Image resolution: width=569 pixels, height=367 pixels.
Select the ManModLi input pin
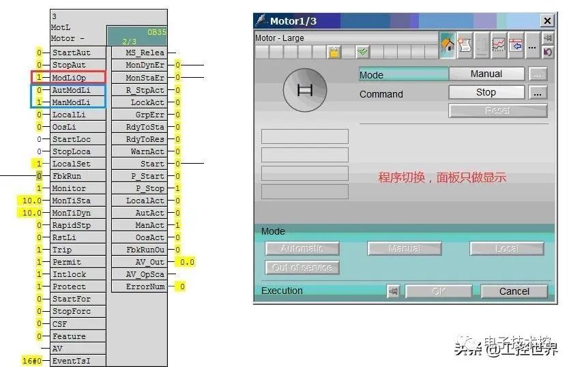tap(78, 102)
